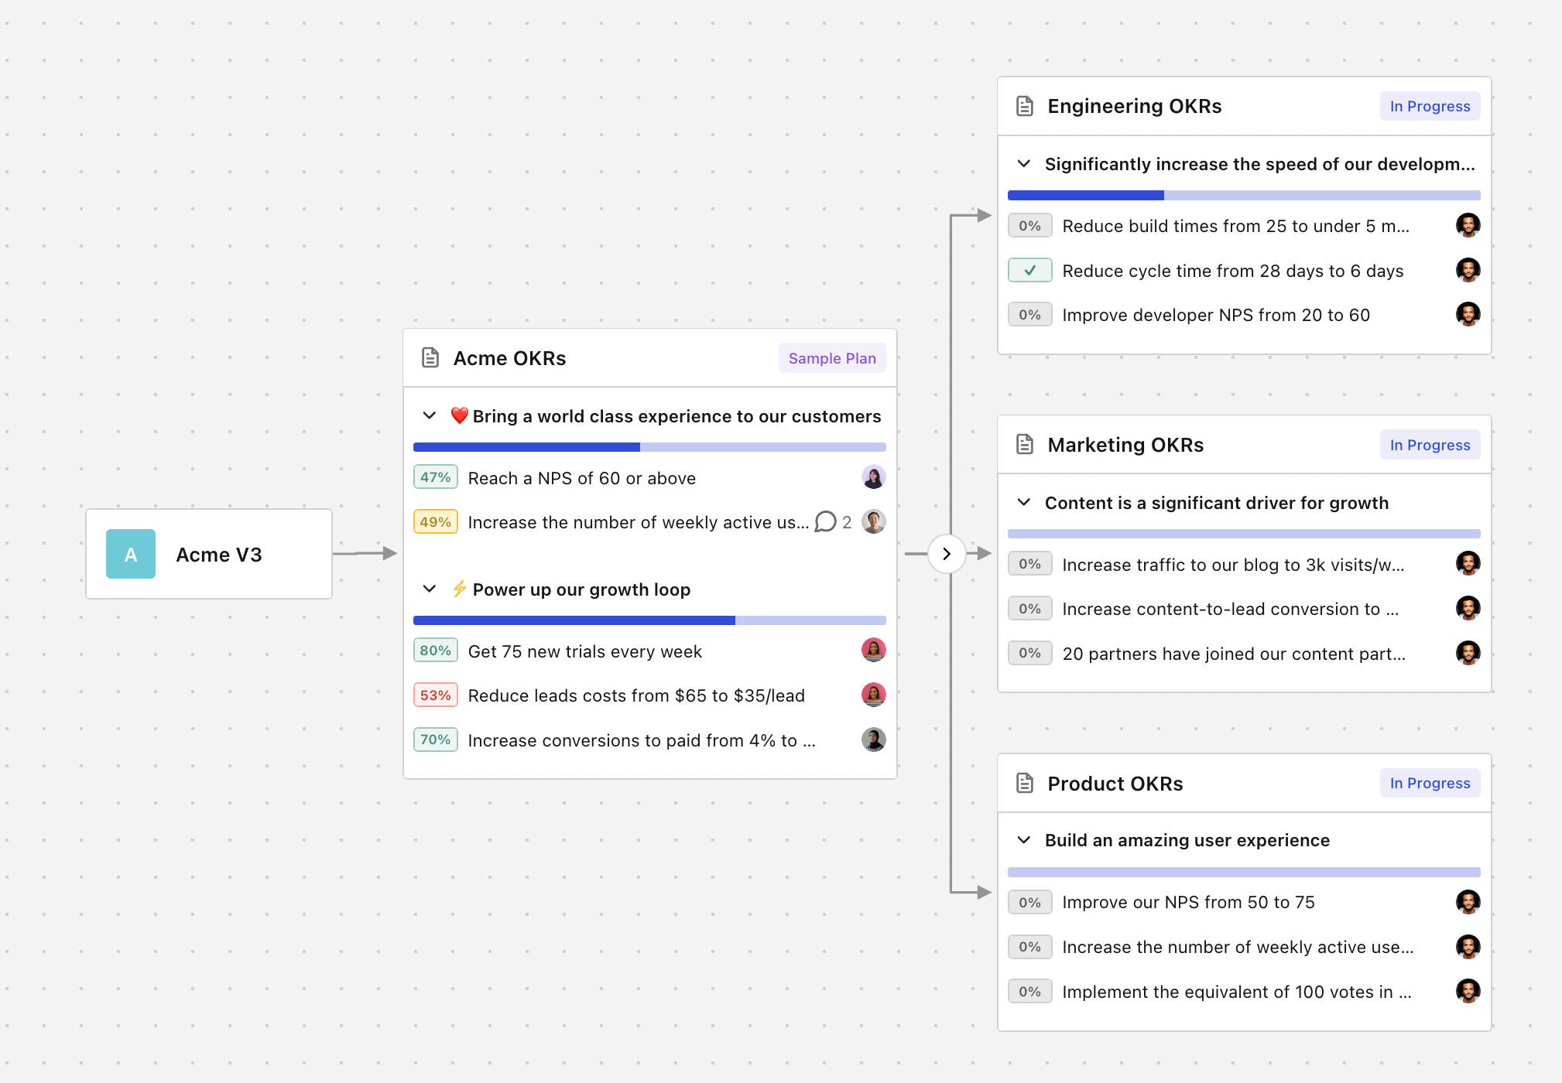Click the Acme OKRs document icon
This screenshot has width=1562, height=1083.
point(430,357)
